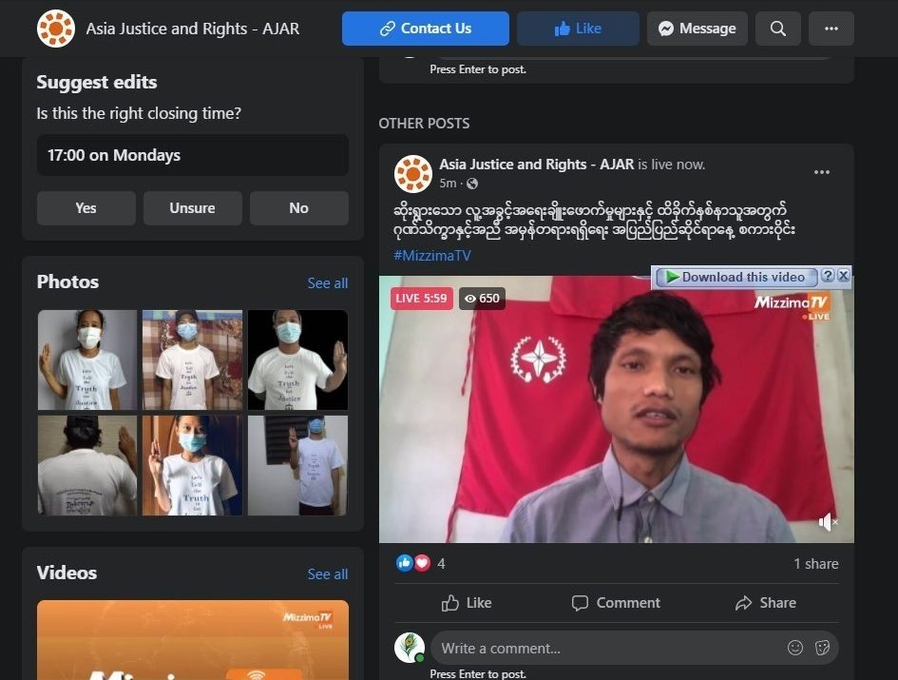Click the post's 5m timestamp
The width and height of the screenshot is (898, 680).
448,184
